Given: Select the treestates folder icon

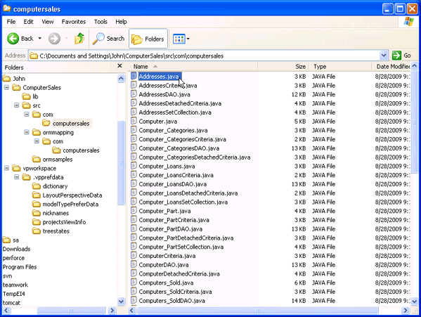Looking at the screenshot, I should pyautogui.click(x=37, y=231).
